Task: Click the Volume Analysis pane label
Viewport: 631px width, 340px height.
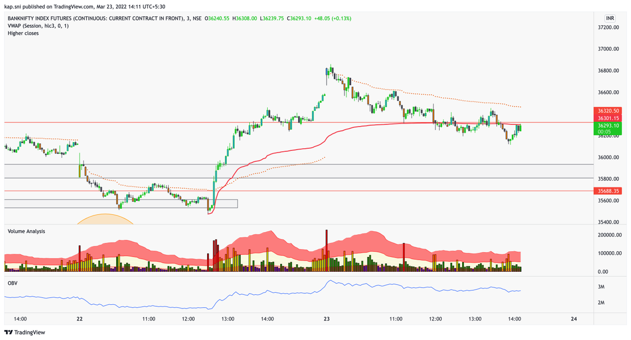Action: click(26, 231)
